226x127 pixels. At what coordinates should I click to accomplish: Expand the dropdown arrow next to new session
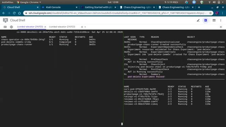coord(85,27)
